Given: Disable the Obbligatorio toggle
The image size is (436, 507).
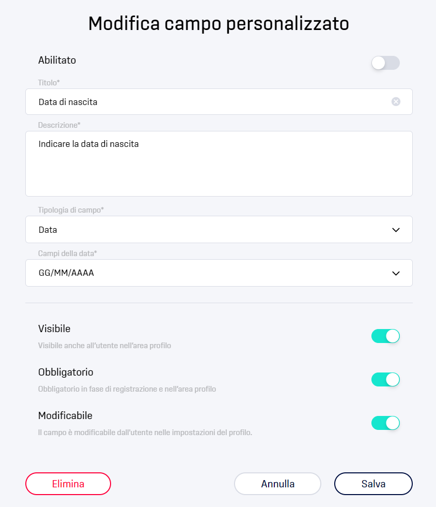Looking at the screenshot, I should [385, 379].
